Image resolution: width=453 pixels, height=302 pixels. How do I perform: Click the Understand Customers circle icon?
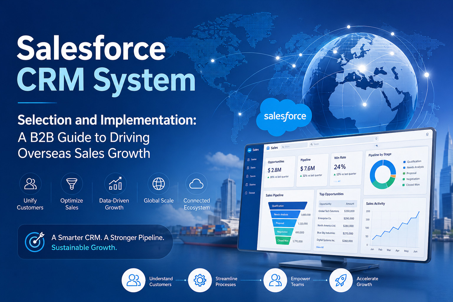[x=134, y=280]
